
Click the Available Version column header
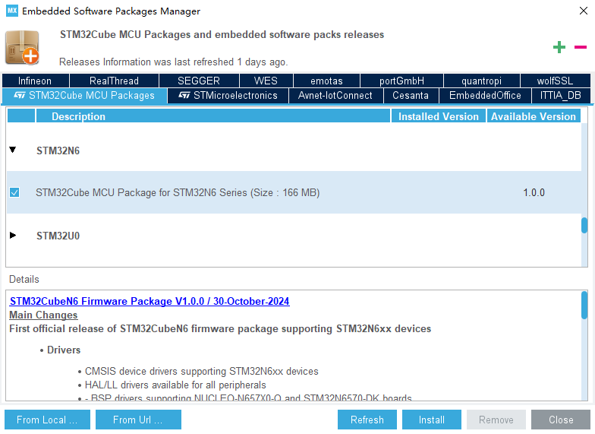(534, 116)
